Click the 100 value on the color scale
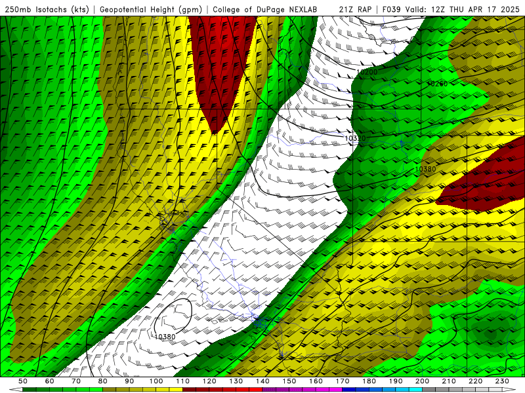Image resolution: width=525 pixels, height=393 pixels. pos(156,381)
